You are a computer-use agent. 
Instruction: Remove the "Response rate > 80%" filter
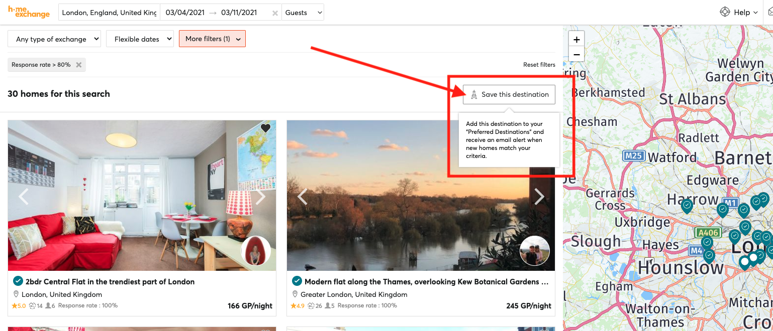(78, 65)
